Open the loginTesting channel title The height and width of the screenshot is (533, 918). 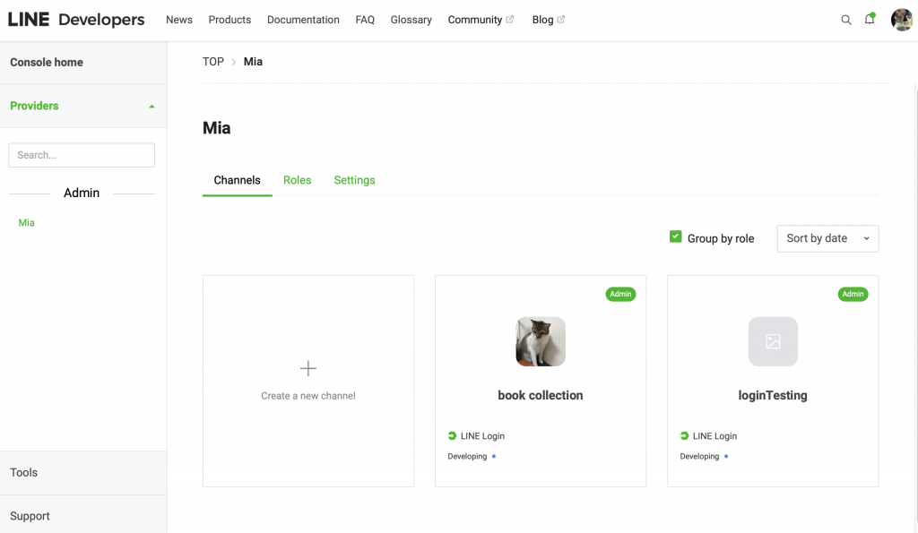pos(773,396)
